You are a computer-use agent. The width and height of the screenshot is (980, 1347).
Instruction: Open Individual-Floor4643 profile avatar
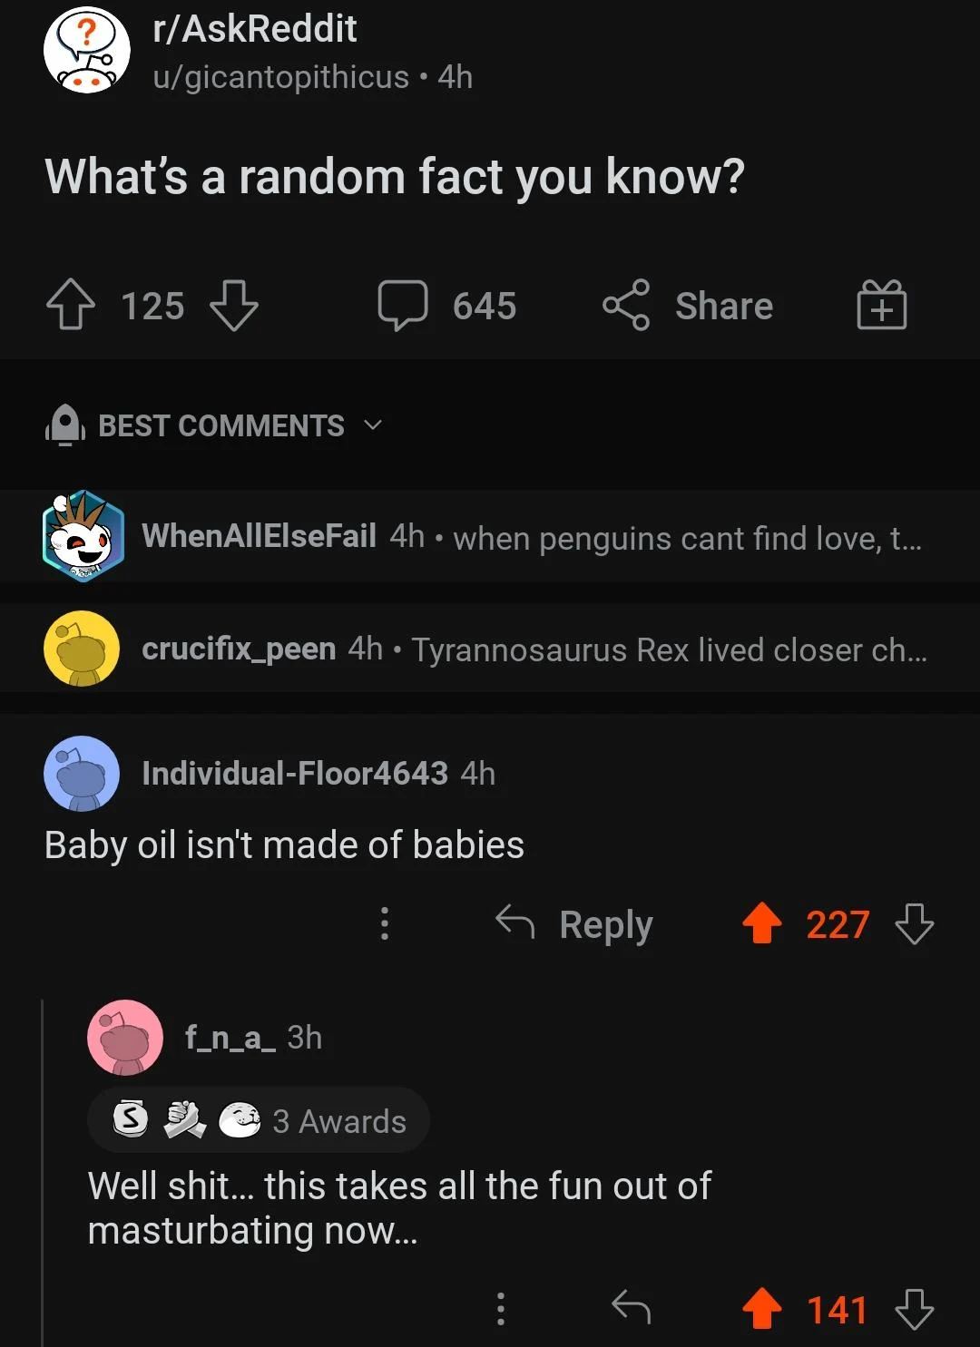[x=82, y=774]
